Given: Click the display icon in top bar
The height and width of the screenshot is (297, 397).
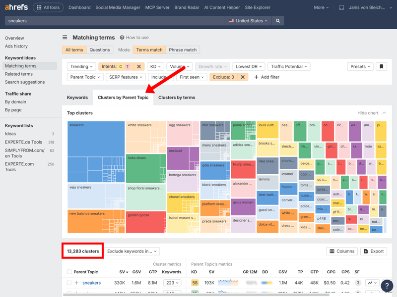Looking at the screenshot, I should (341, 8).
